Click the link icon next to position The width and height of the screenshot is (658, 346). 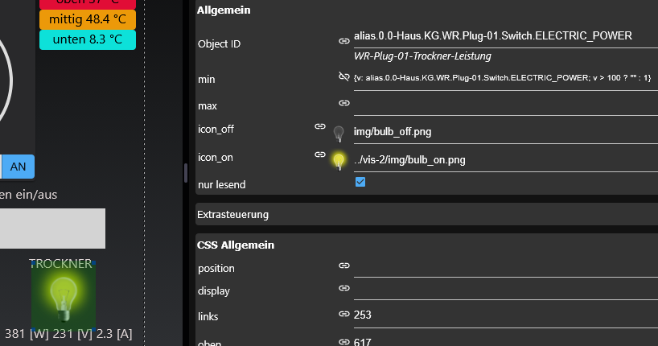tap(344, 265)
